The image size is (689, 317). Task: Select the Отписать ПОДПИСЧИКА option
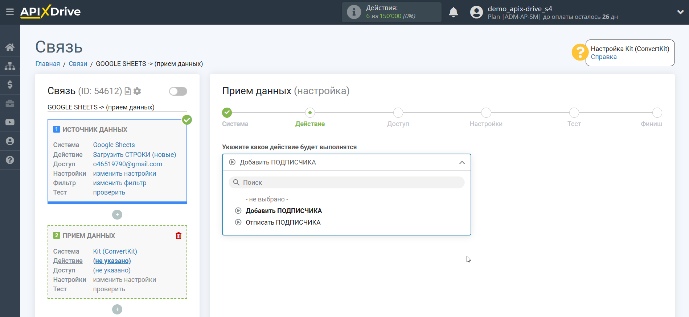[283, 222]
